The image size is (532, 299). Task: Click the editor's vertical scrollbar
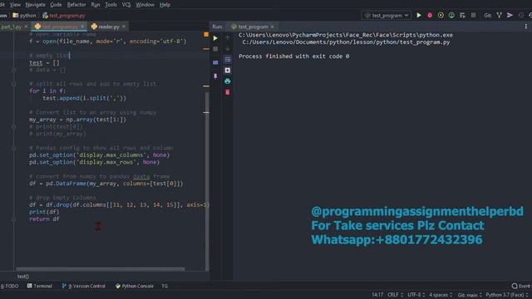[x=207, y=181]
